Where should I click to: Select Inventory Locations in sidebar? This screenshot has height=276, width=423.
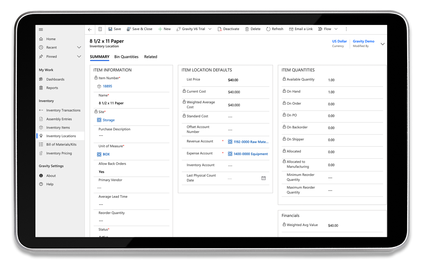(x=61, y=136)
